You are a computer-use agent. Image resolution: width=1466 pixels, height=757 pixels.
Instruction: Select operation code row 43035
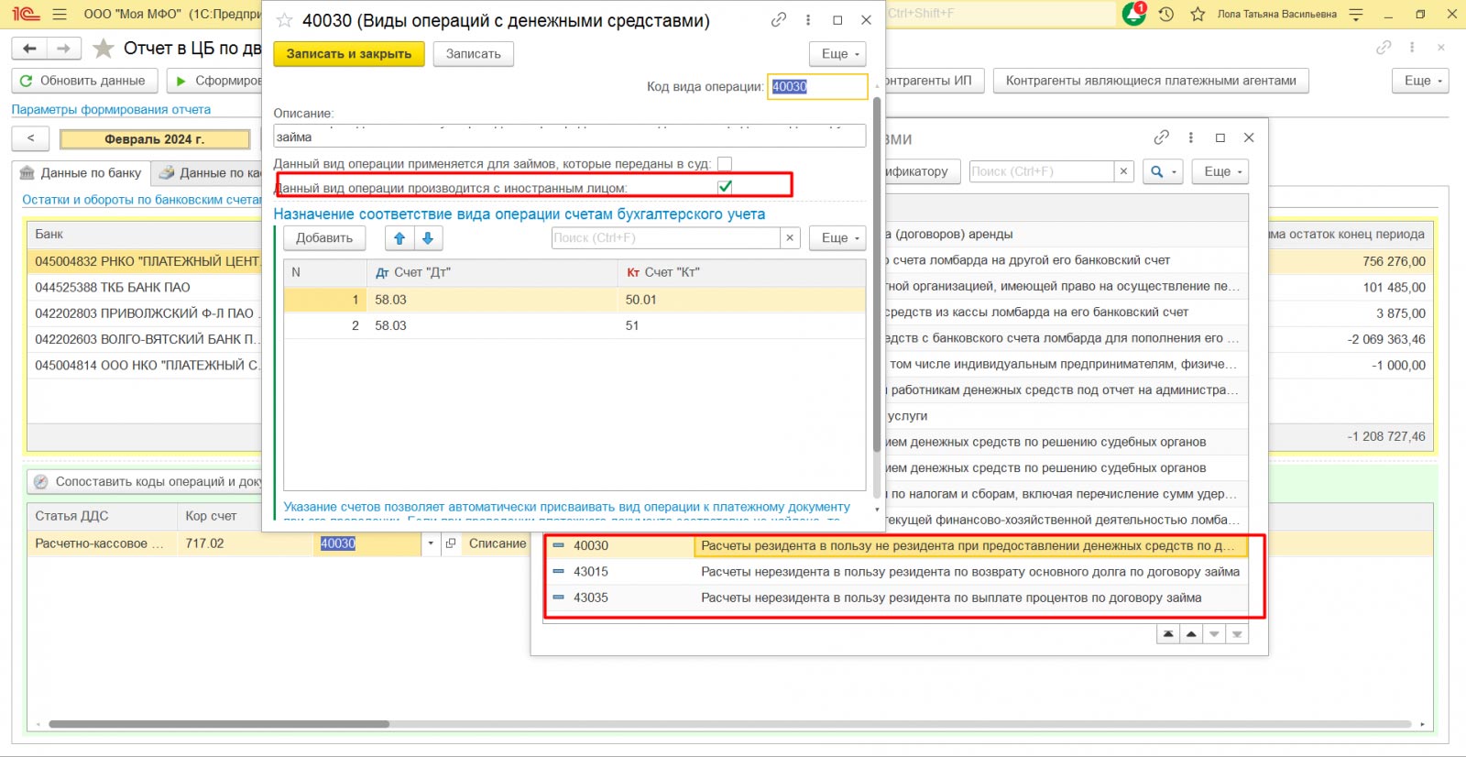[x=896, y=598]
